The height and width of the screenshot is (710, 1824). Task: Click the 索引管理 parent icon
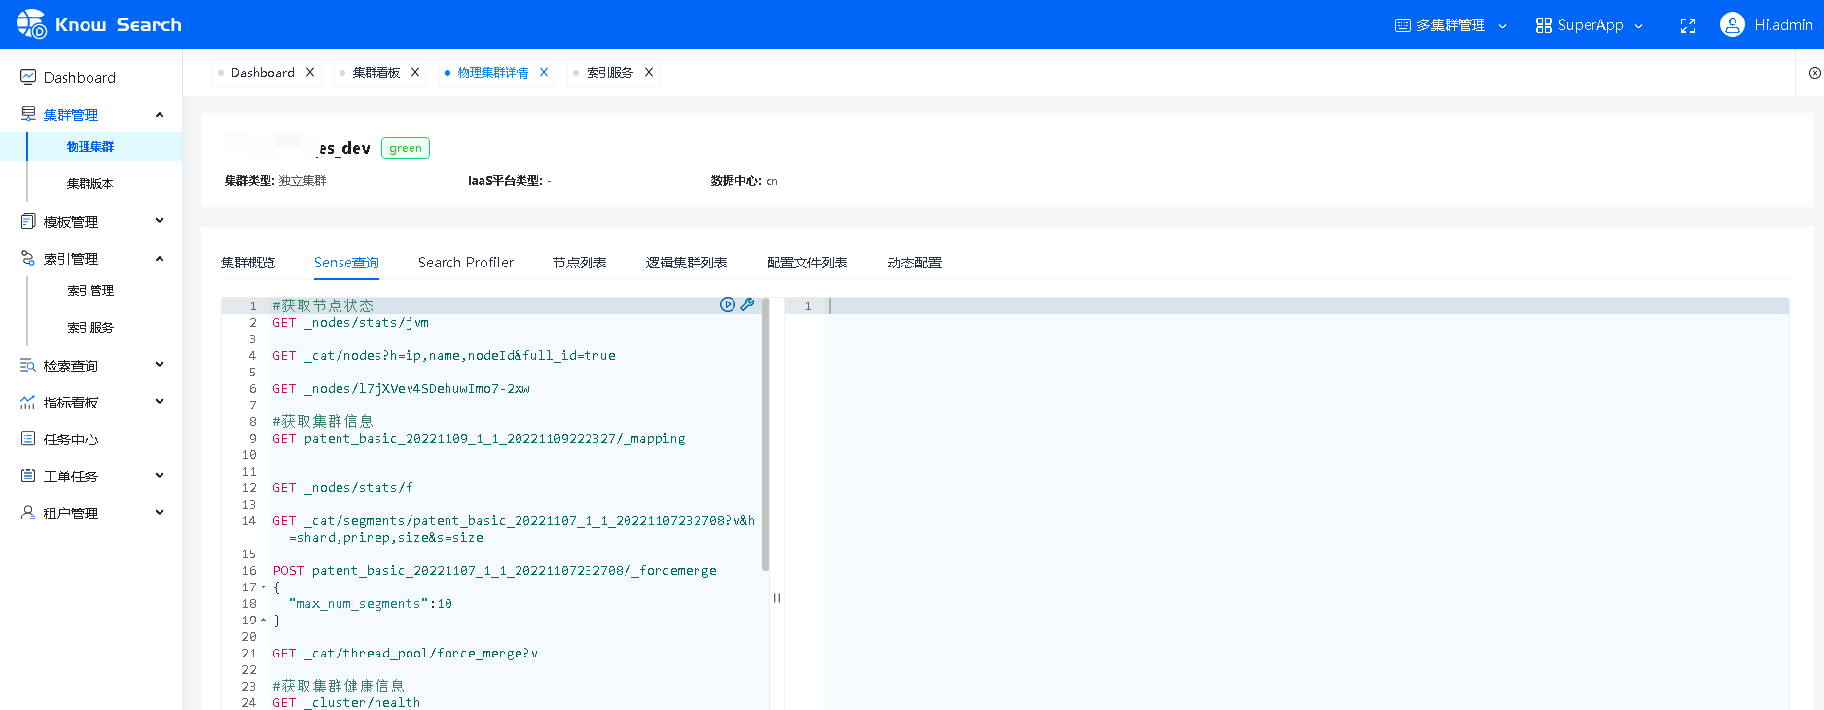[x=28, y=258]
